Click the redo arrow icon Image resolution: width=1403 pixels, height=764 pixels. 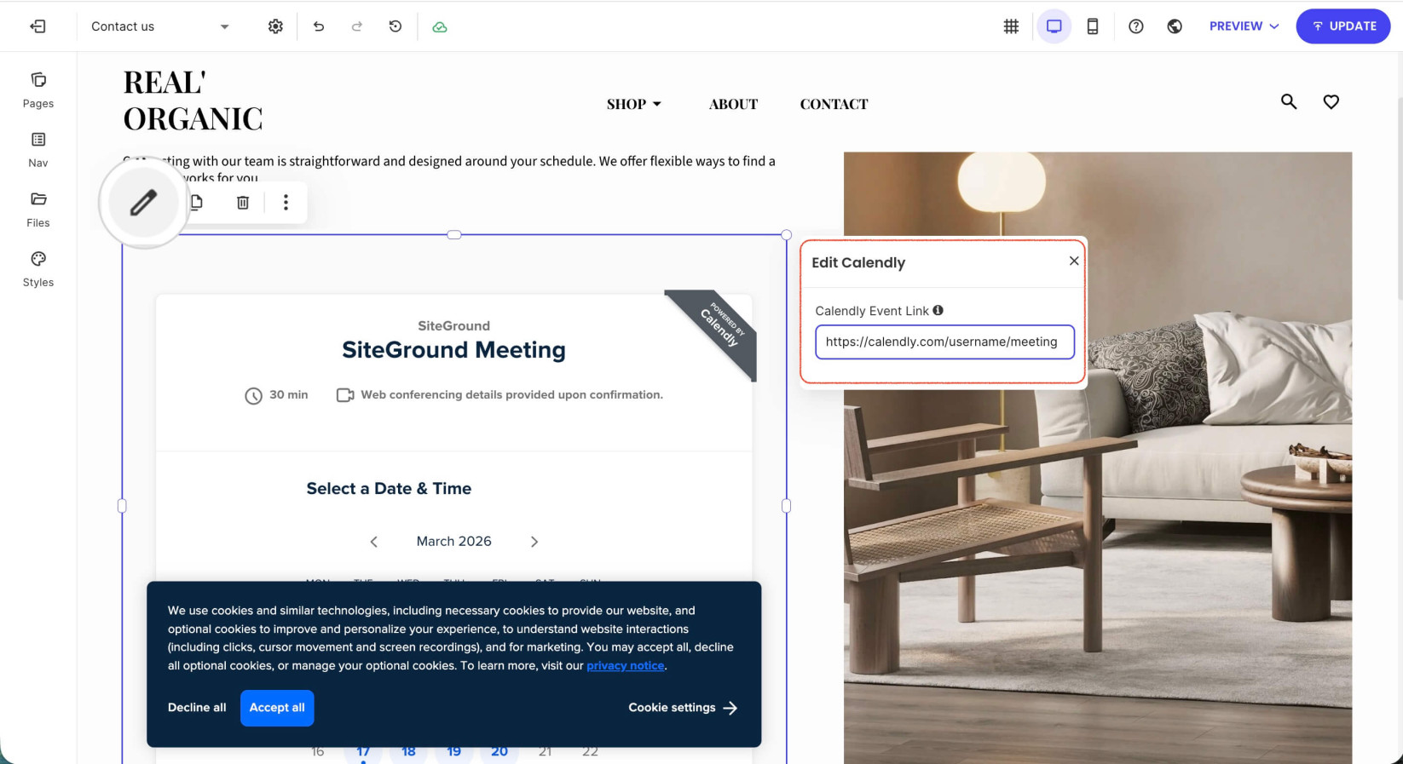coord(357,26)
